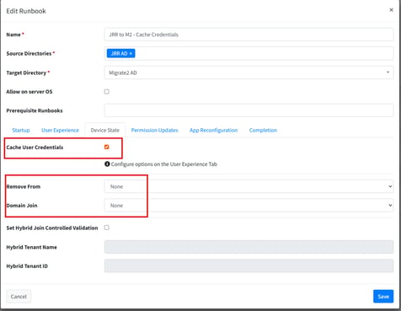Click the Allow on server OS label
Viewport: 401px width, 311px height.
[x=29, y=92]
